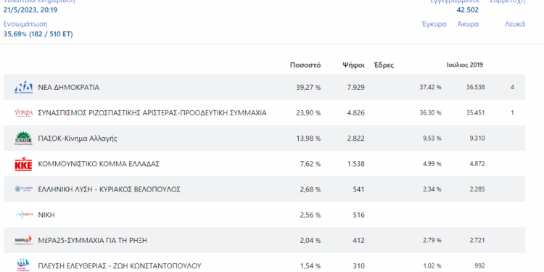Screen dimensions: 544x272
Task: Click the SYRIZA party logo
Action: point(23,112)
